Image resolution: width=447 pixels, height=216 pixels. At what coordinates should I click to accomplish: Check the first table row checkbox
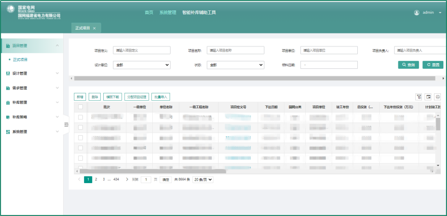[80, 117]
